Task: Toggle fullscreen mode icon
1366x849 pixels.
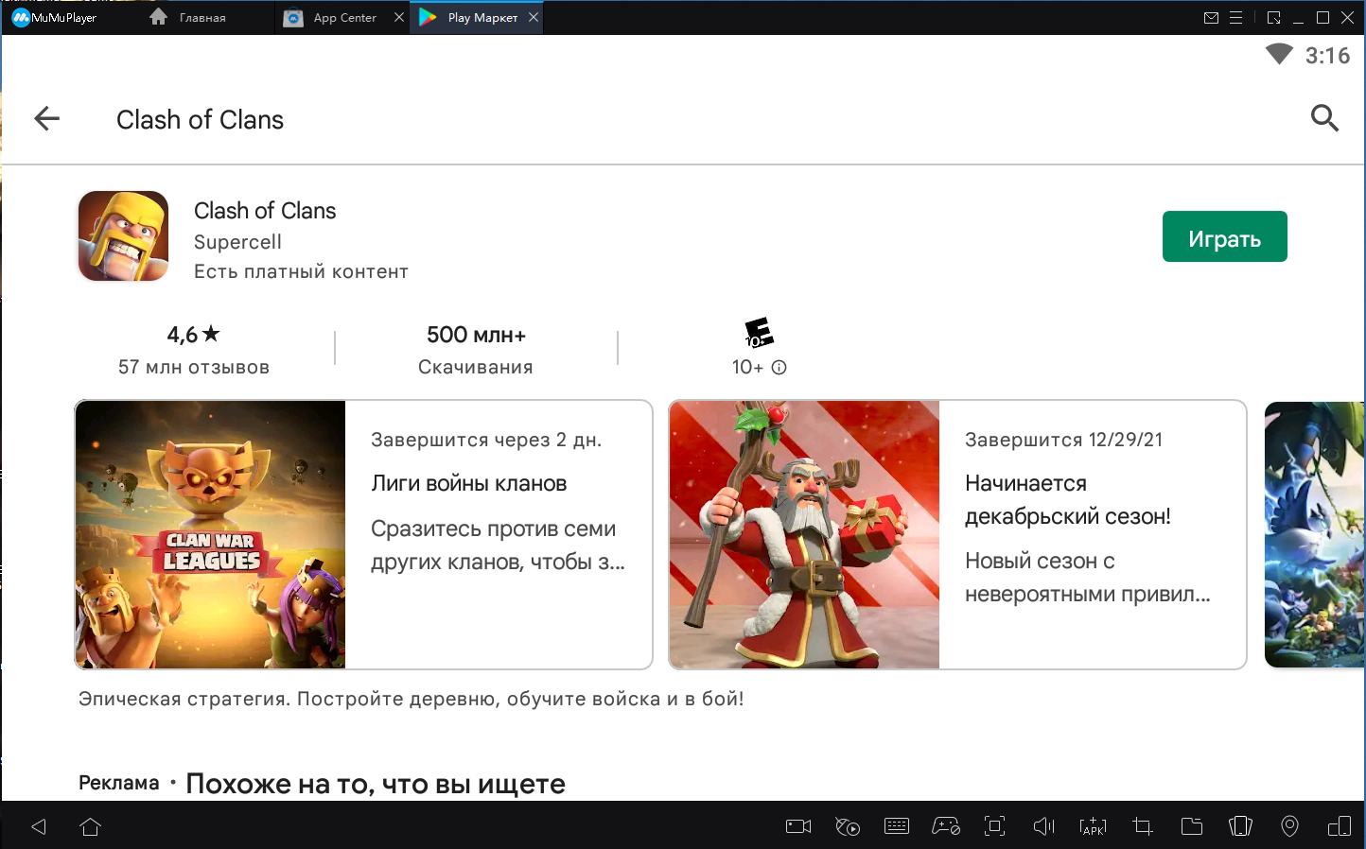Action: [x=994, y=826]
